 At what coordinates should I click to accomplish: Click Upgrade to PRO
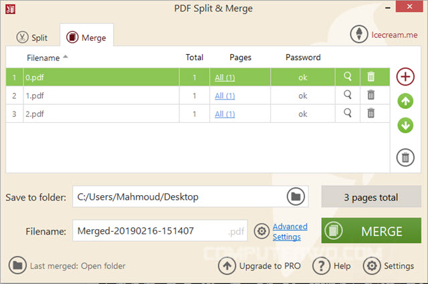coord(270,266)
